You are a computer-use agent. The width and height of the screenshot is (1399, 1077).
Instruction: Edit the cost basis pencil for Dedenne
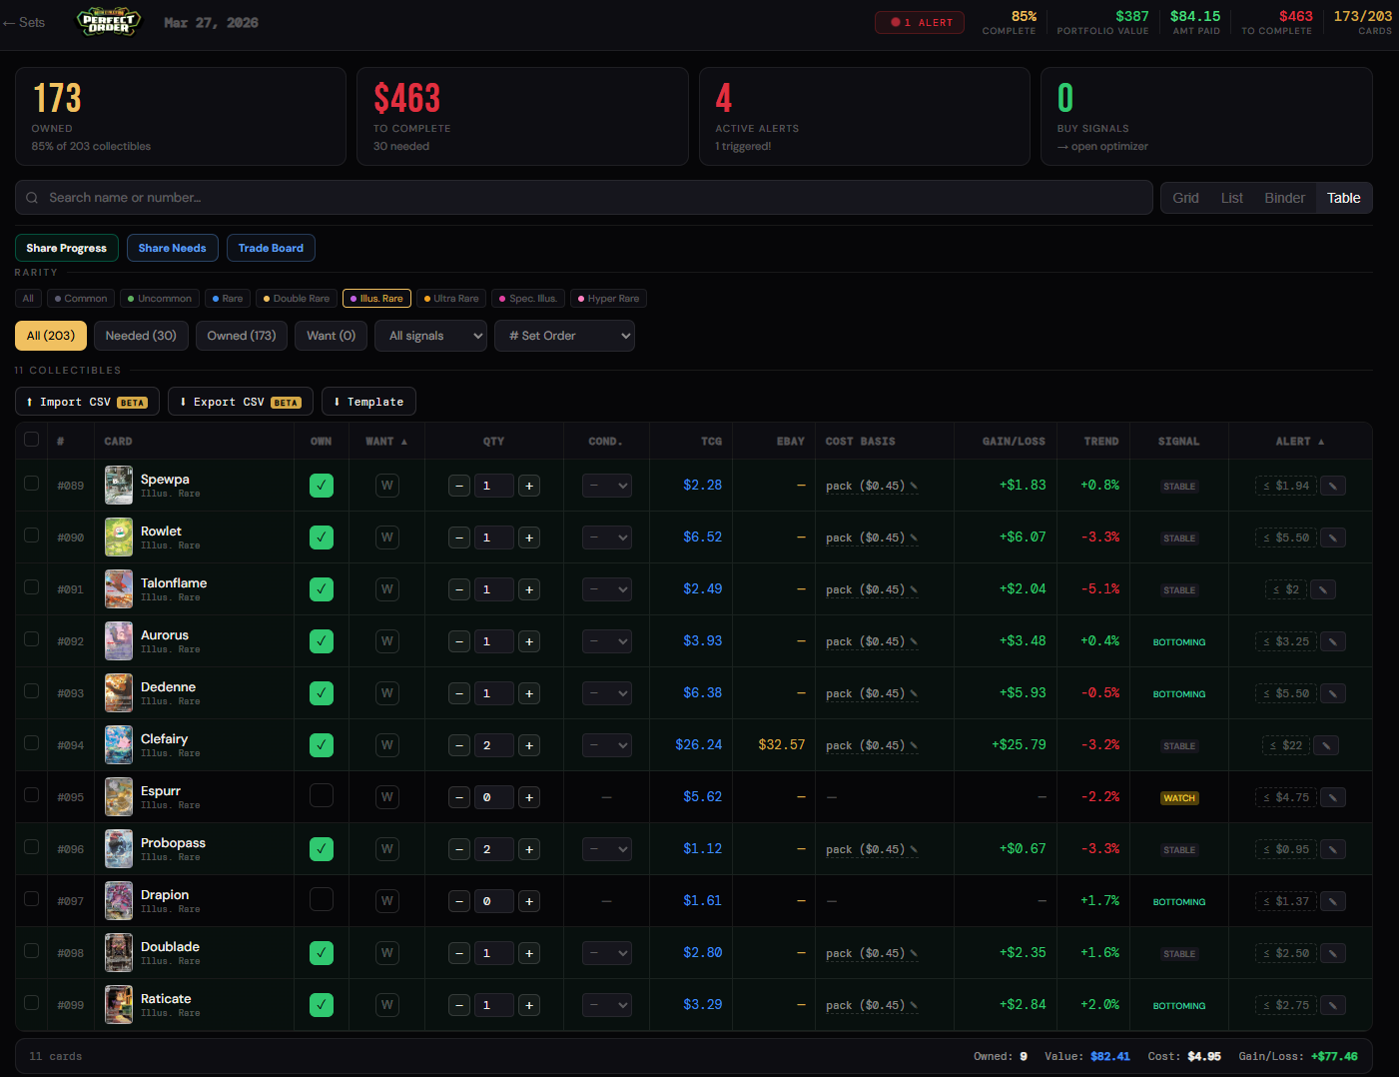click(914, 693)
